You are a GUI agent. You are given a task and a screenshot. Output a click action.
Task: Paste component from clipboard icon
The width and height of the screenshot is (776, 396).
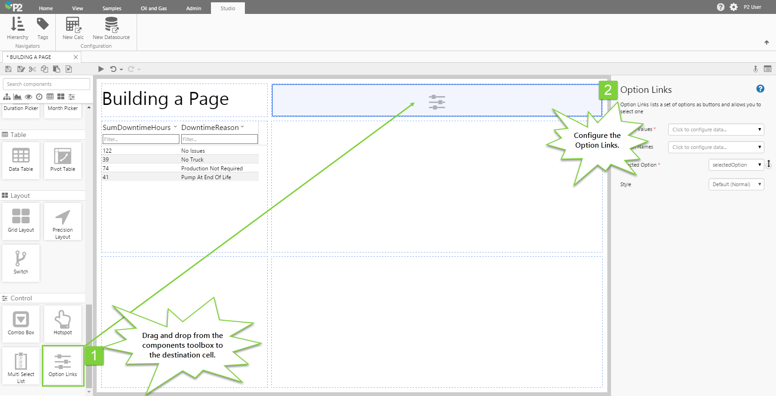pyautogui.click(x=57, y=69)
